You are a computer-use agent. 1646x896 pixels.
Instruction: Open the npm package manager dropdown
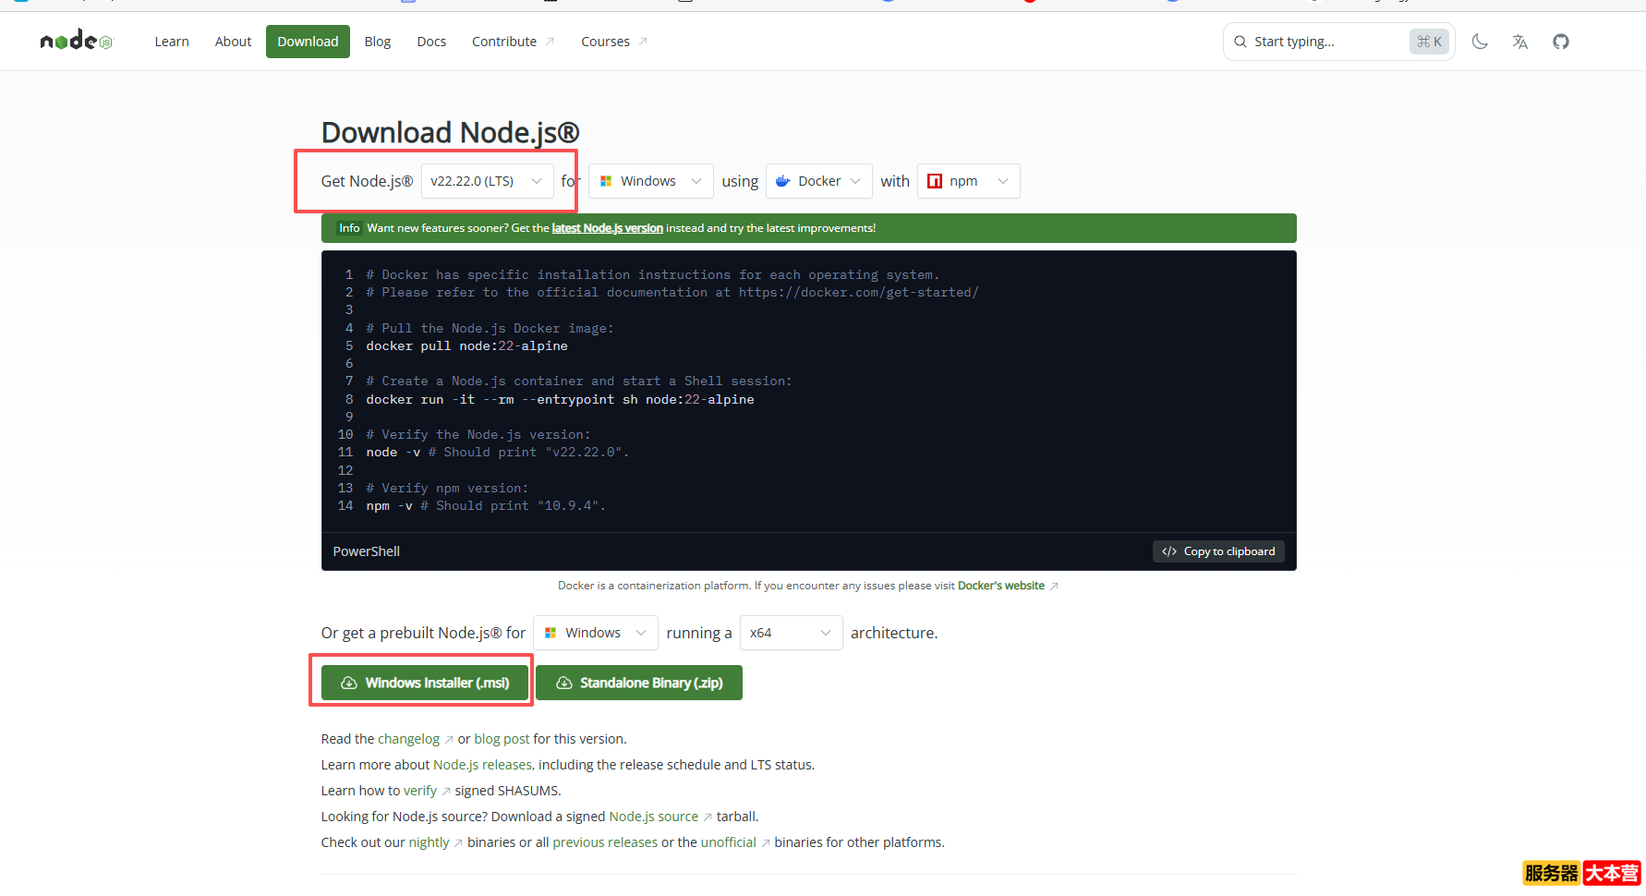968,181
